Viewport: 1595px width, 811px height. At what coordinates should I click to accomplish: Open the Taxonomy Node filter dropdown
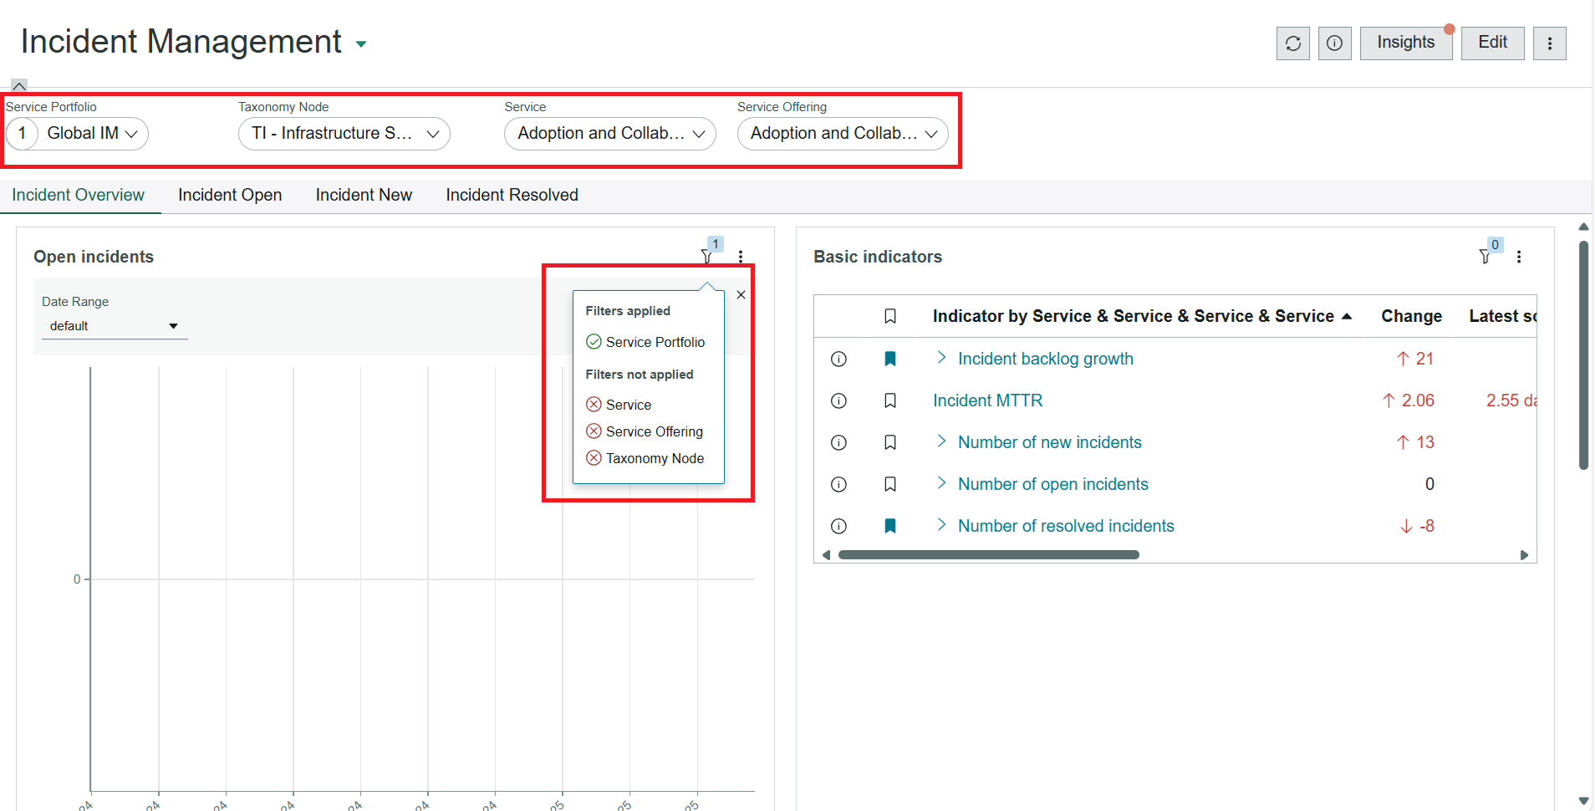[x=344, y=134]
